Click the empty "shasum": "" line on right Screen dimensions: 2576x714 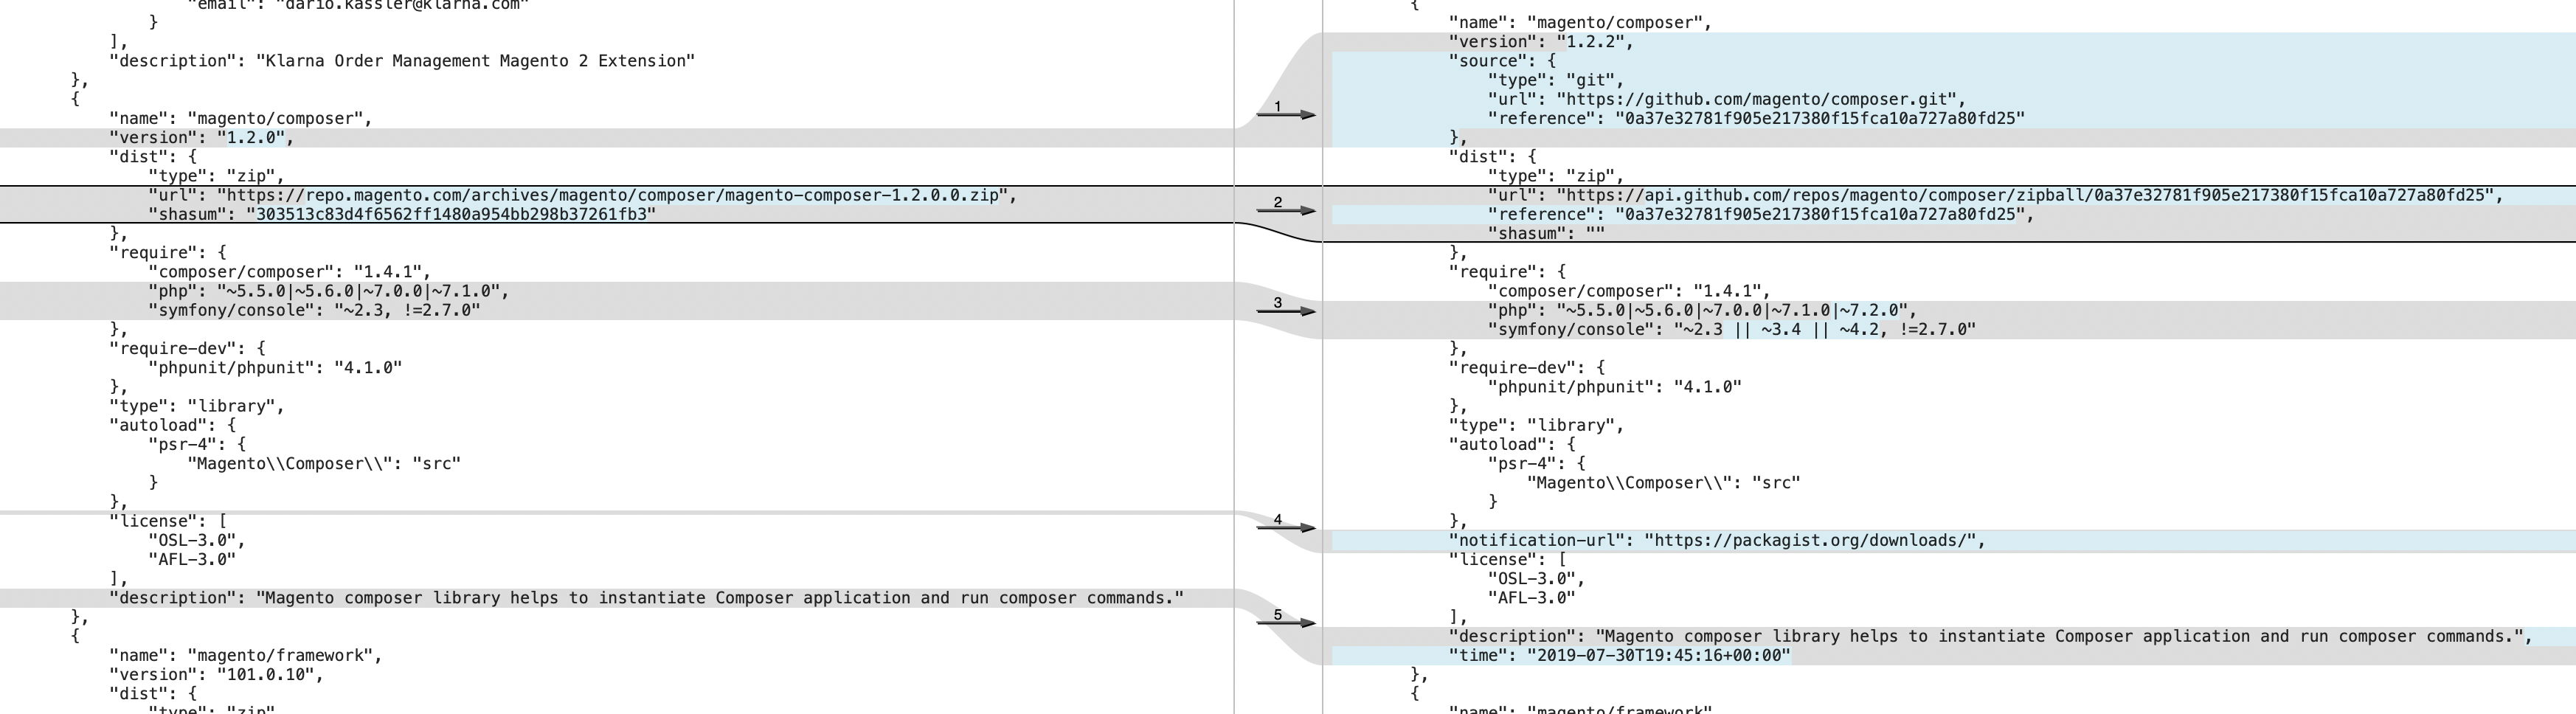pyautogui.click(x=1546, y=233)
